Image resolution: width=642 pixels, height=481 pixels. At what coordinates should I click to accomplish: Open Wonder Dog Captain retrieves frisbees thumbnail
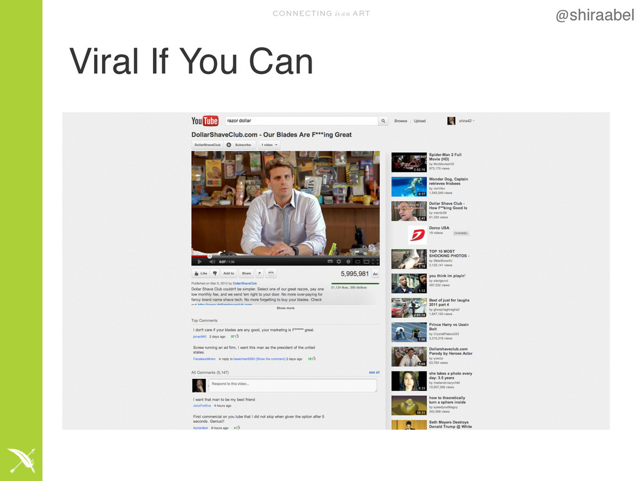point(409,187)
